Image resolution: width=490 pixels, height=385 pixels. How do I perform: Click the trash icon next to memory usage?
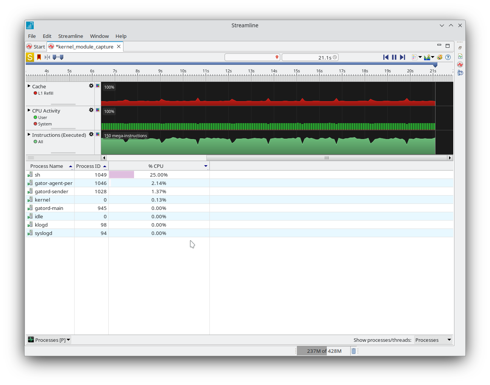click(354, 351)
